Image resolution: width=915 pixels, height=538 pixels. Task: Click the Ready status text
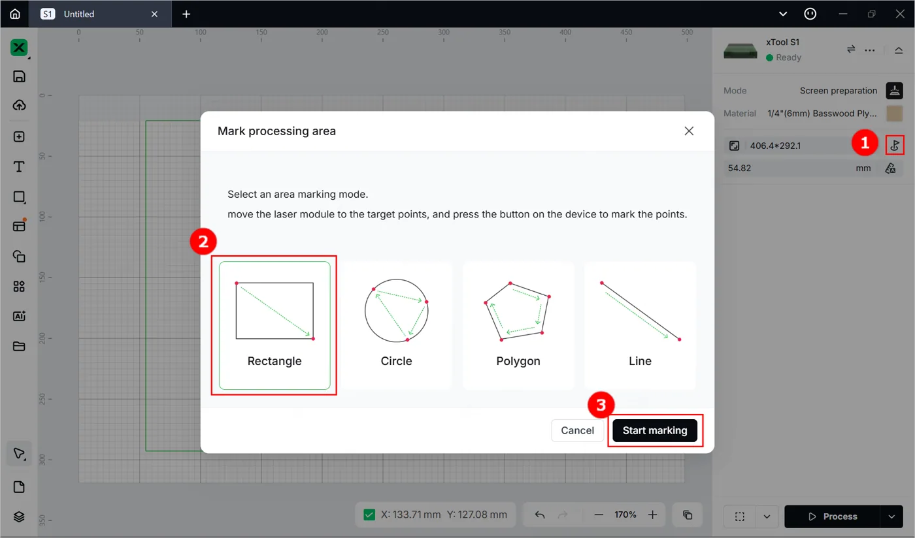point(788,57)
